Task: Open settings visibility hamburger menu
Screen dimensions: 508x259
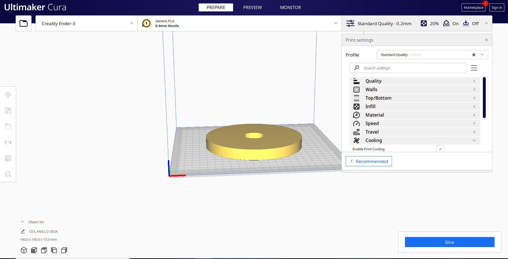Action: (x=474, y=68)
